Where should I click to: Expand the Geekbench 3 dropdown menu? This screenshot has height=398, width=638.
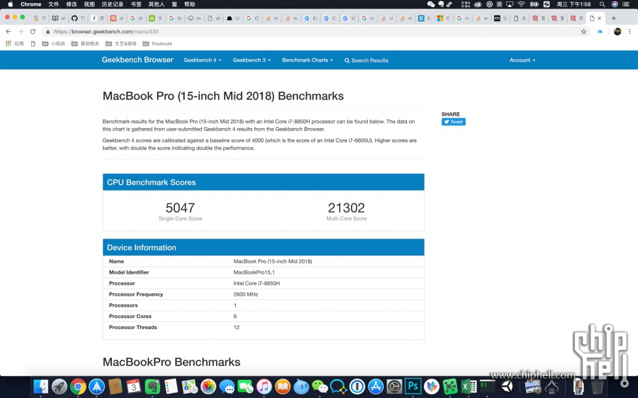pos(252,60)
